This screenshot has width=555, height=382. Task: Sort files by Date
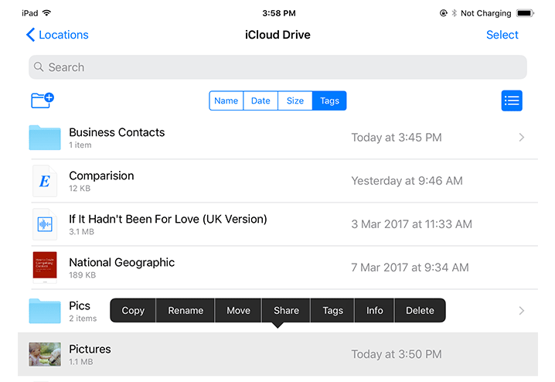pos(260,101)
